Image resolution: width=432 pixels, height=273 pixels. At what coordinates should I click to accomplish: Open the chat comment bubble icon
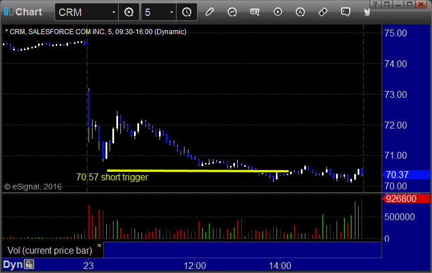[x=346, y=12]
